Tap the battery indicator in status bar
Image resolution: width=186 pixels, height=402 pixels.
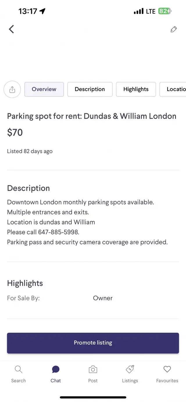pos(165,11)
